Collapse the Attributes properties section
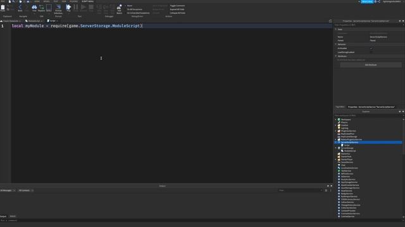 (336, 56)
